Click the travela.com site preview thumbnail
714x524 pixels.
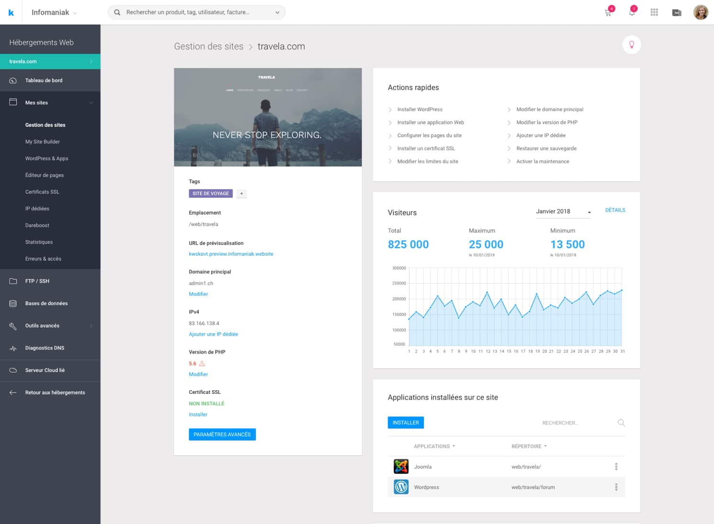point(268,117)
